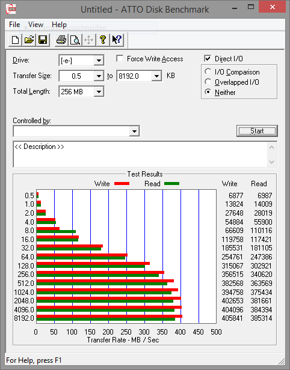290x370 pixels.
Task: Click the window resize grip corner
Action: [x=281, y=361]
